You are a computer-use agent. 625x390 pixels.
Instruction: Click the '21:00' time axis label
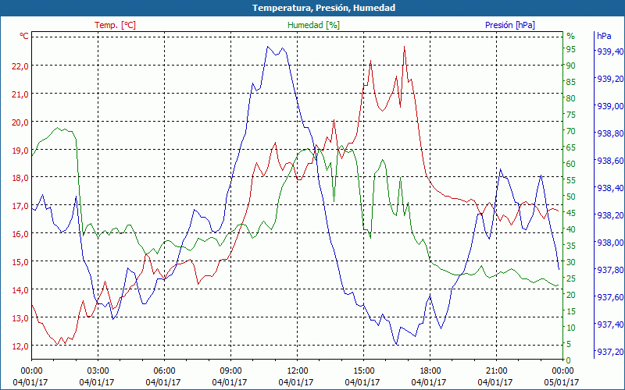click(x=496, y=370)
